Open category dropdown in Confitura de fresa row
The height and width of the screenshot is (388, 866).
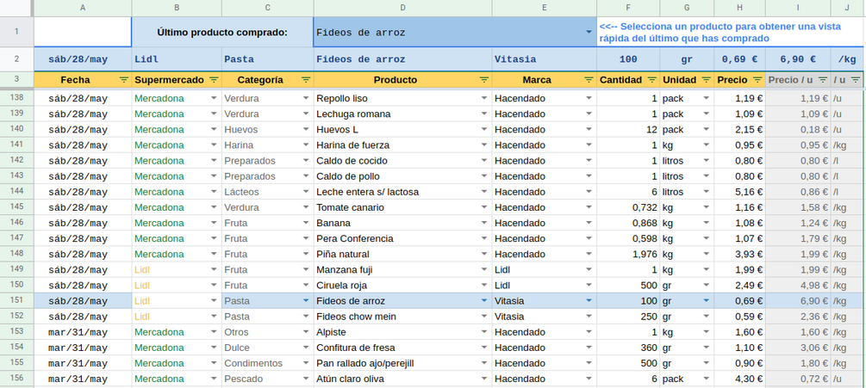coord(305,348)
